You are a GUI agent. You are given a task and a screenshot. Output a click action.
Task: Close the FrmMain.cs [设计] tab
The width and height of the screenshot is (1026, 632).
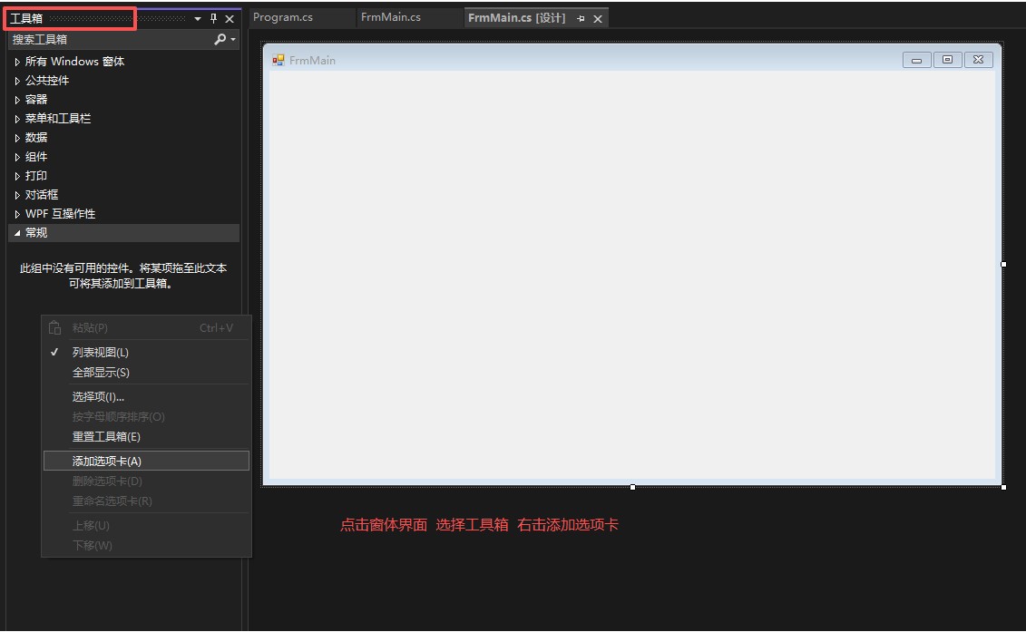click(x=598, y=19)
